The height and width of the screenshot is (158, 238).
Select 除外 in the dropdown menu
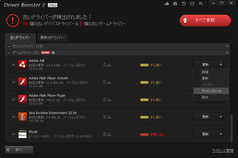[211, 97]
